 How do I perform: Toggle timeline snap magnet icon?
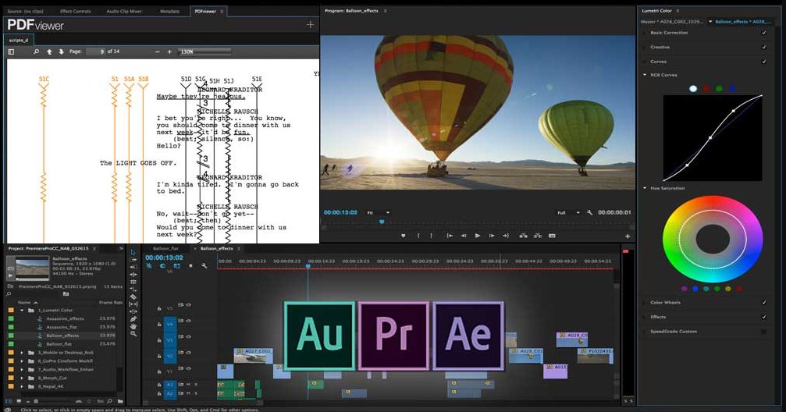click(x=163, y=266)
